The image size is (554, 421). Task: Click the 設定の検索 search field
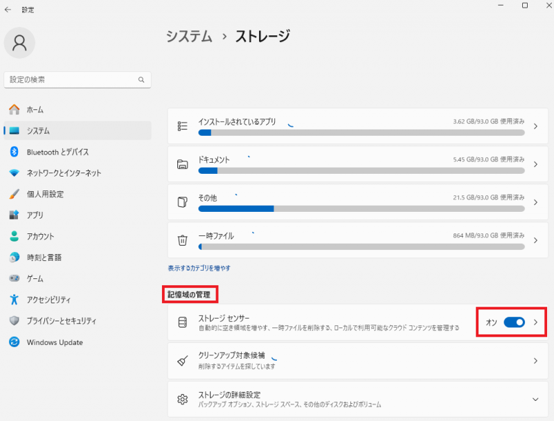click(x=69, y=80)
